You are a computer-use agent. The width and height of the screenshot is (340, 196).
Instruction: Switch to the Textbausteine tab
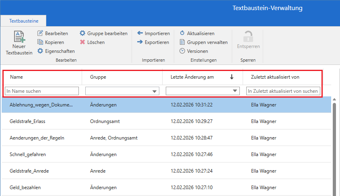pos(23,20)
